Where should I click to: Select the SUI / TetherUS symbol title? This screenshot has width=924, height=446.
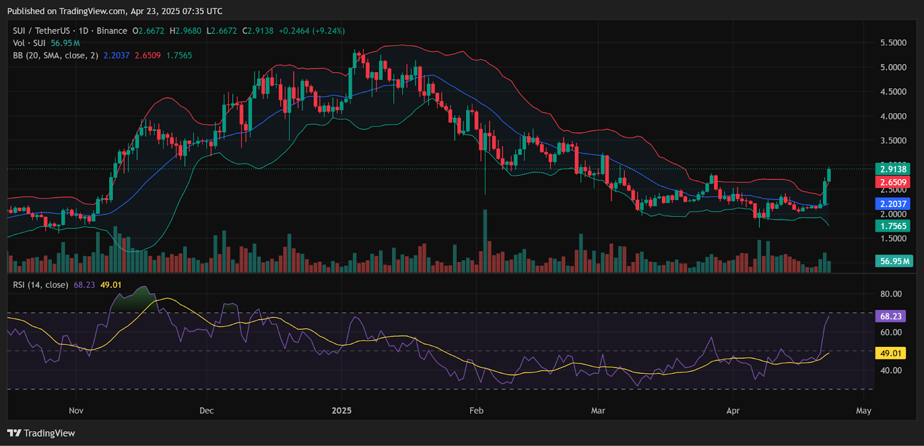41,31
